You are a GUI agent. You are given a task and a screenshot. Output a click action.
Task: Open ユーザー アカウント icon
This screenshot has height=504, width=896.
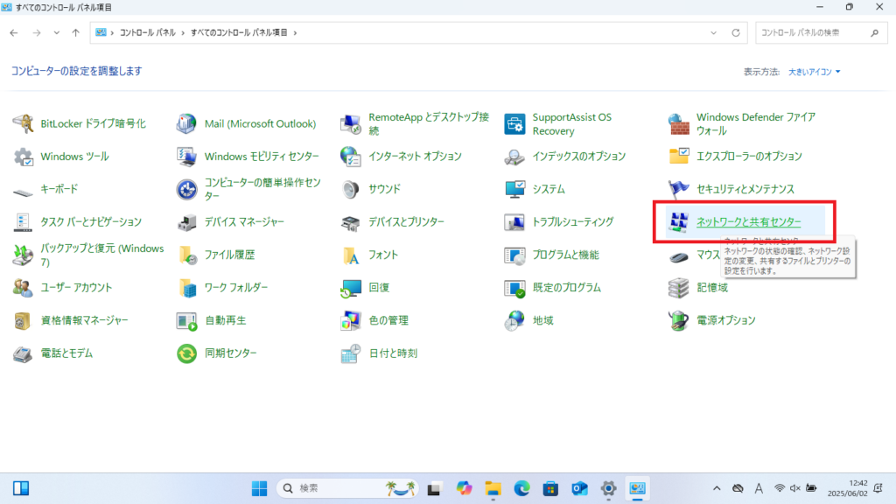click(24, 288)
